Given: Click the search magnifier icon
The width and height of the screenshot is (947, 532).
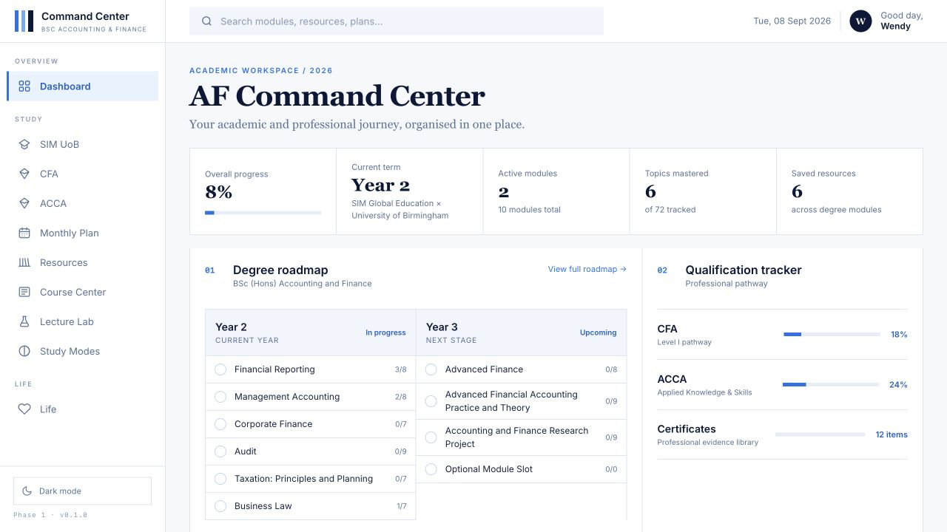Looking at the screenshot, I should click(x=207, y=21).
